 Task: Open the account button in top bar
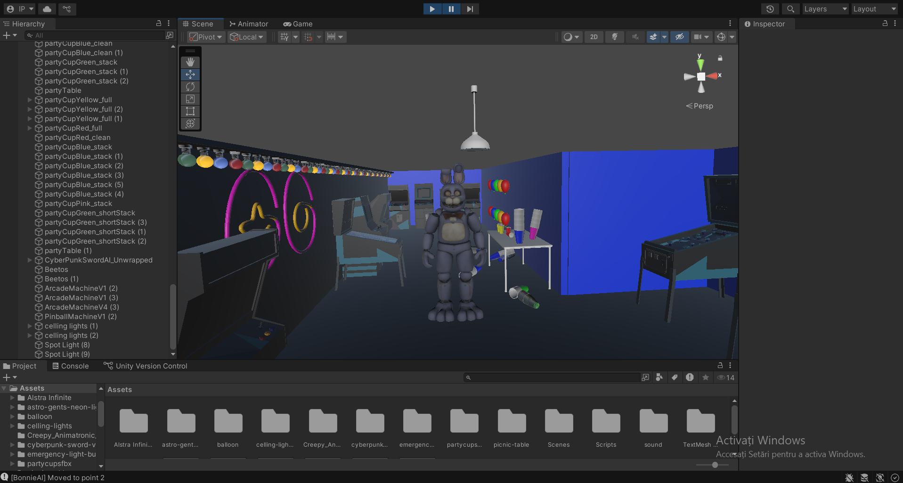click(20, 9)
